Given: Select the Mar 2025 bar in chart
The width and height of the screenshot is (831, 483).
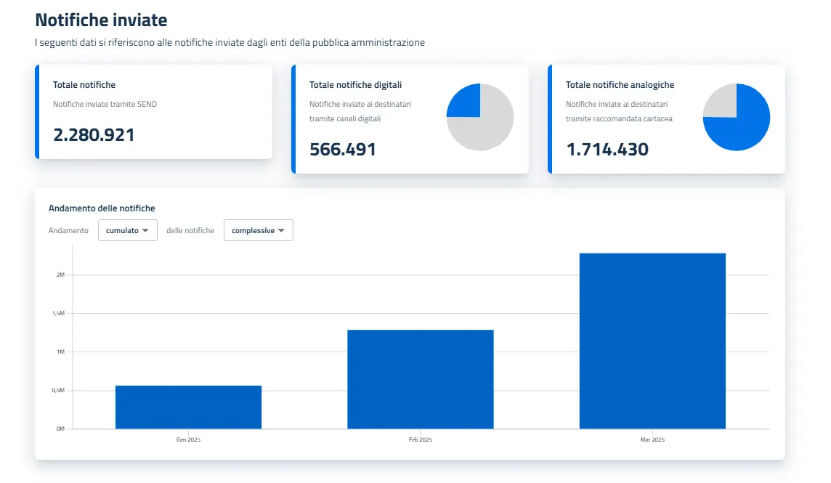Looking at the screenshot, I should [x=652, y=341].
